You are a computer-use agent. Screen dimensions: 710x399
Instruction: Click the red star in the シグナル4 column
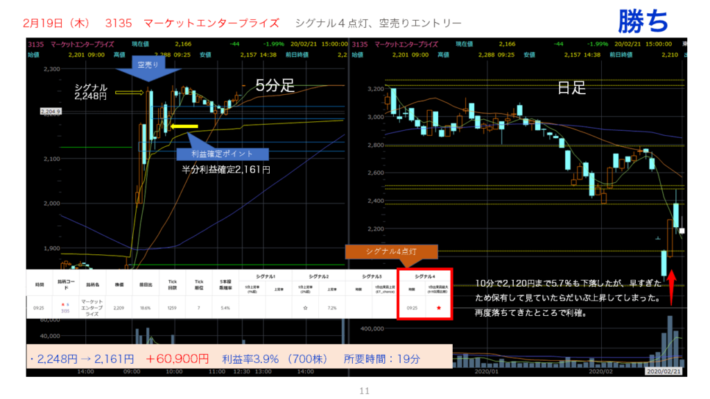tap(438, 308)
